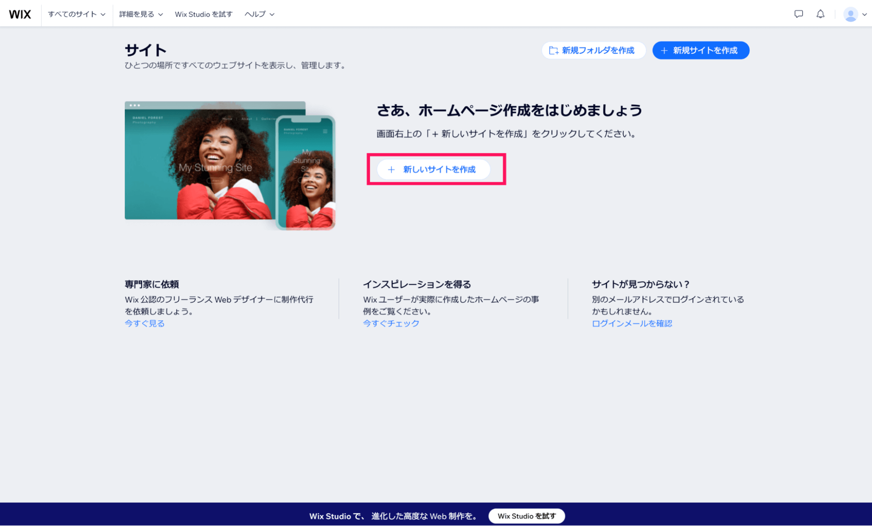Select ヘルプ in the top menu bar
Image resolution: width=872 pixels, height=526 pixels.
[x=255, y=14]
